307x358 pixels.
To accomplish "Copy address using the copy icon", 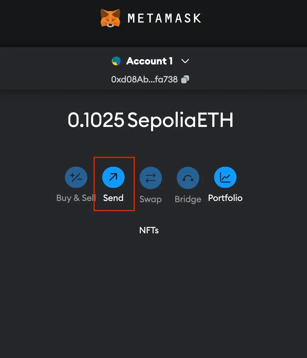I will 185,80.
